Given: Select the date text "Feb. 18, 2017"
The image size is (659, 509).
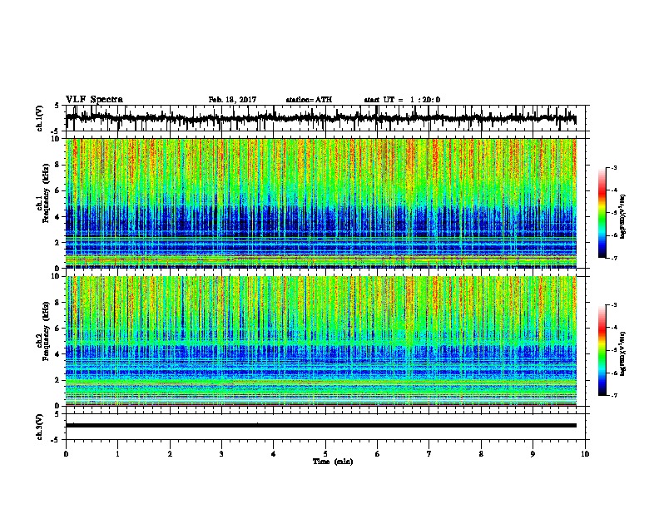Looking at the screenshot, I should coord(232,100).
